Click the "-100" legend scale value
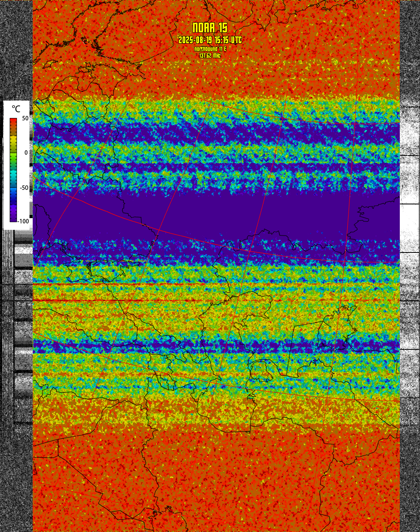 point(24,221)
